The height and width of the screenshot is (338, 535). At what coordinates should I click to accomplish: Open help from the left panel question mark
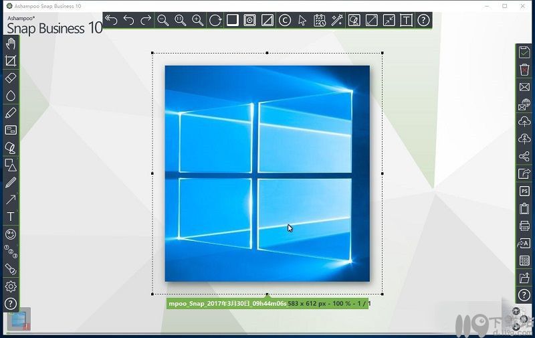click(11, 303)
